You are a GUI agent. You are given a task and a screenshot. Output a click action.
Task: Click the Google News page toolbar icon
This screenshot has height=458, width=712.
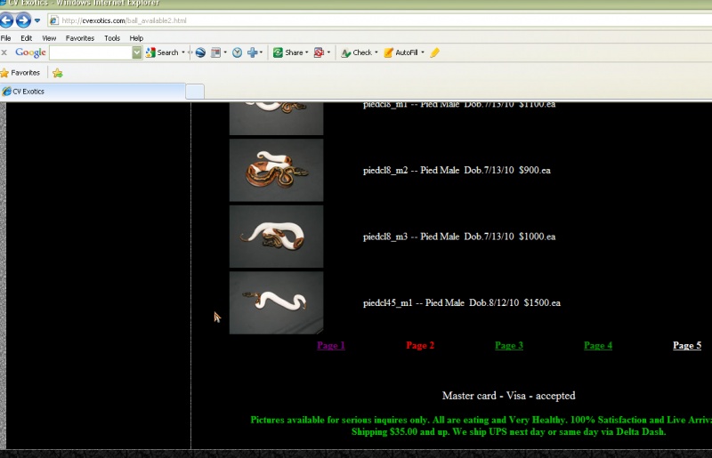(x=215, y=52)
